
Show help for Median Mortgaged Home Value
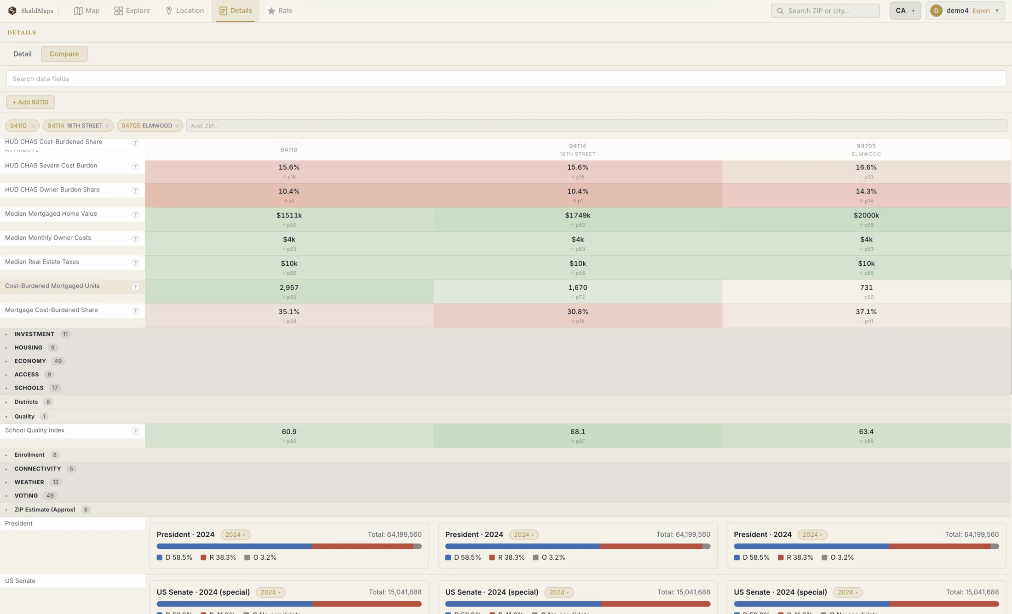coord(135,215)
